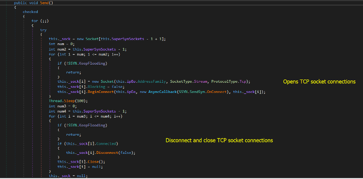Screen dimensions: 363x179
Task: Click the Tcp member of ProtocolType
Action: tap(243, 82)
